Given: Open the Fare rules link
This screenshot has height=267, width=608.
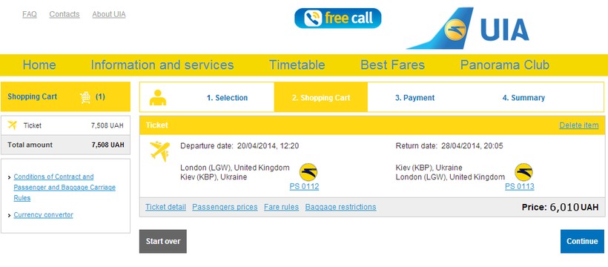Looking at the screenshot, I should pyautogui.click(x=281, y=207).
